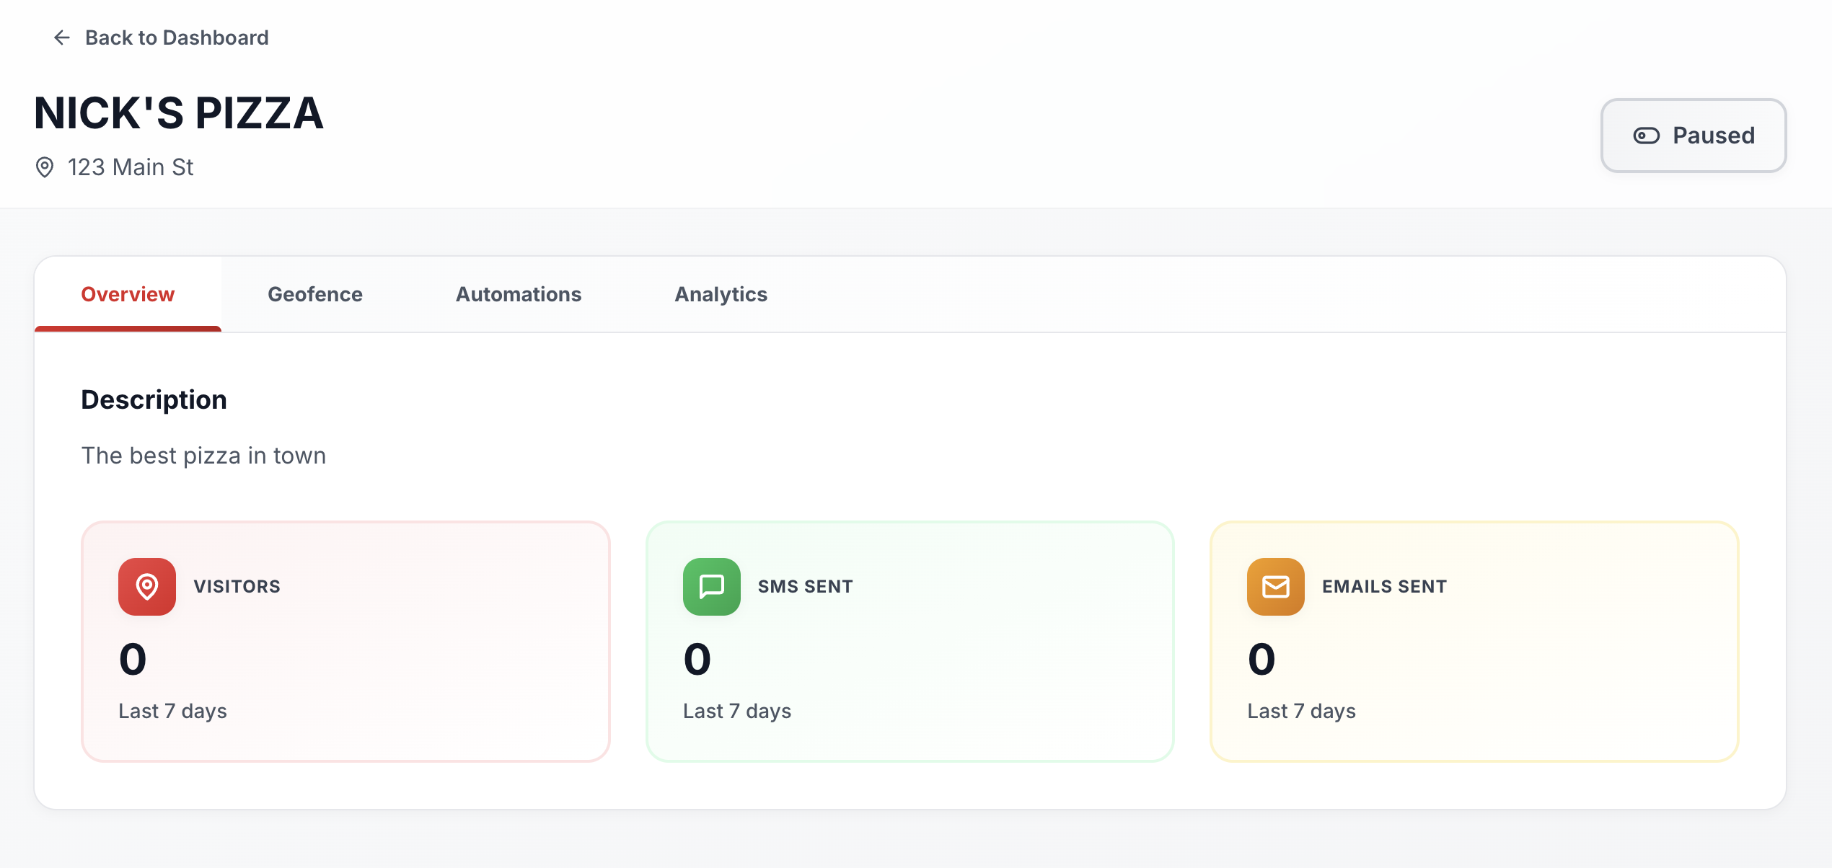Click the back arrow icon
The height and width of the screenshot is (868, 1832).
62,37
